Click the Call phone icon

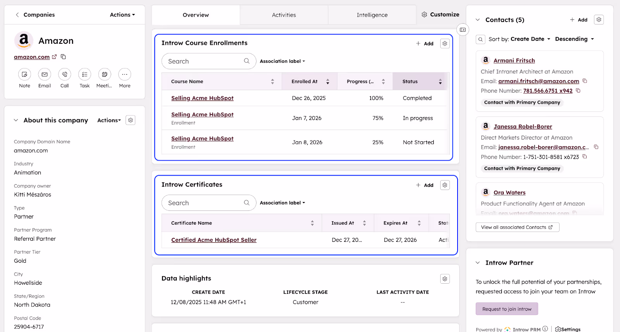pos(65,74)
